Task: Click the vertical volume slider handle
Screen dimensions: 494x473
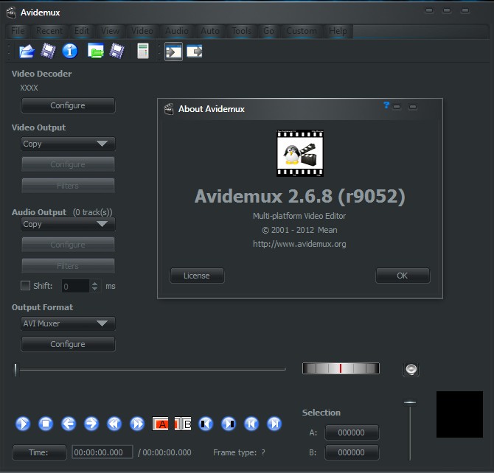Action: (x=410, y=402)
